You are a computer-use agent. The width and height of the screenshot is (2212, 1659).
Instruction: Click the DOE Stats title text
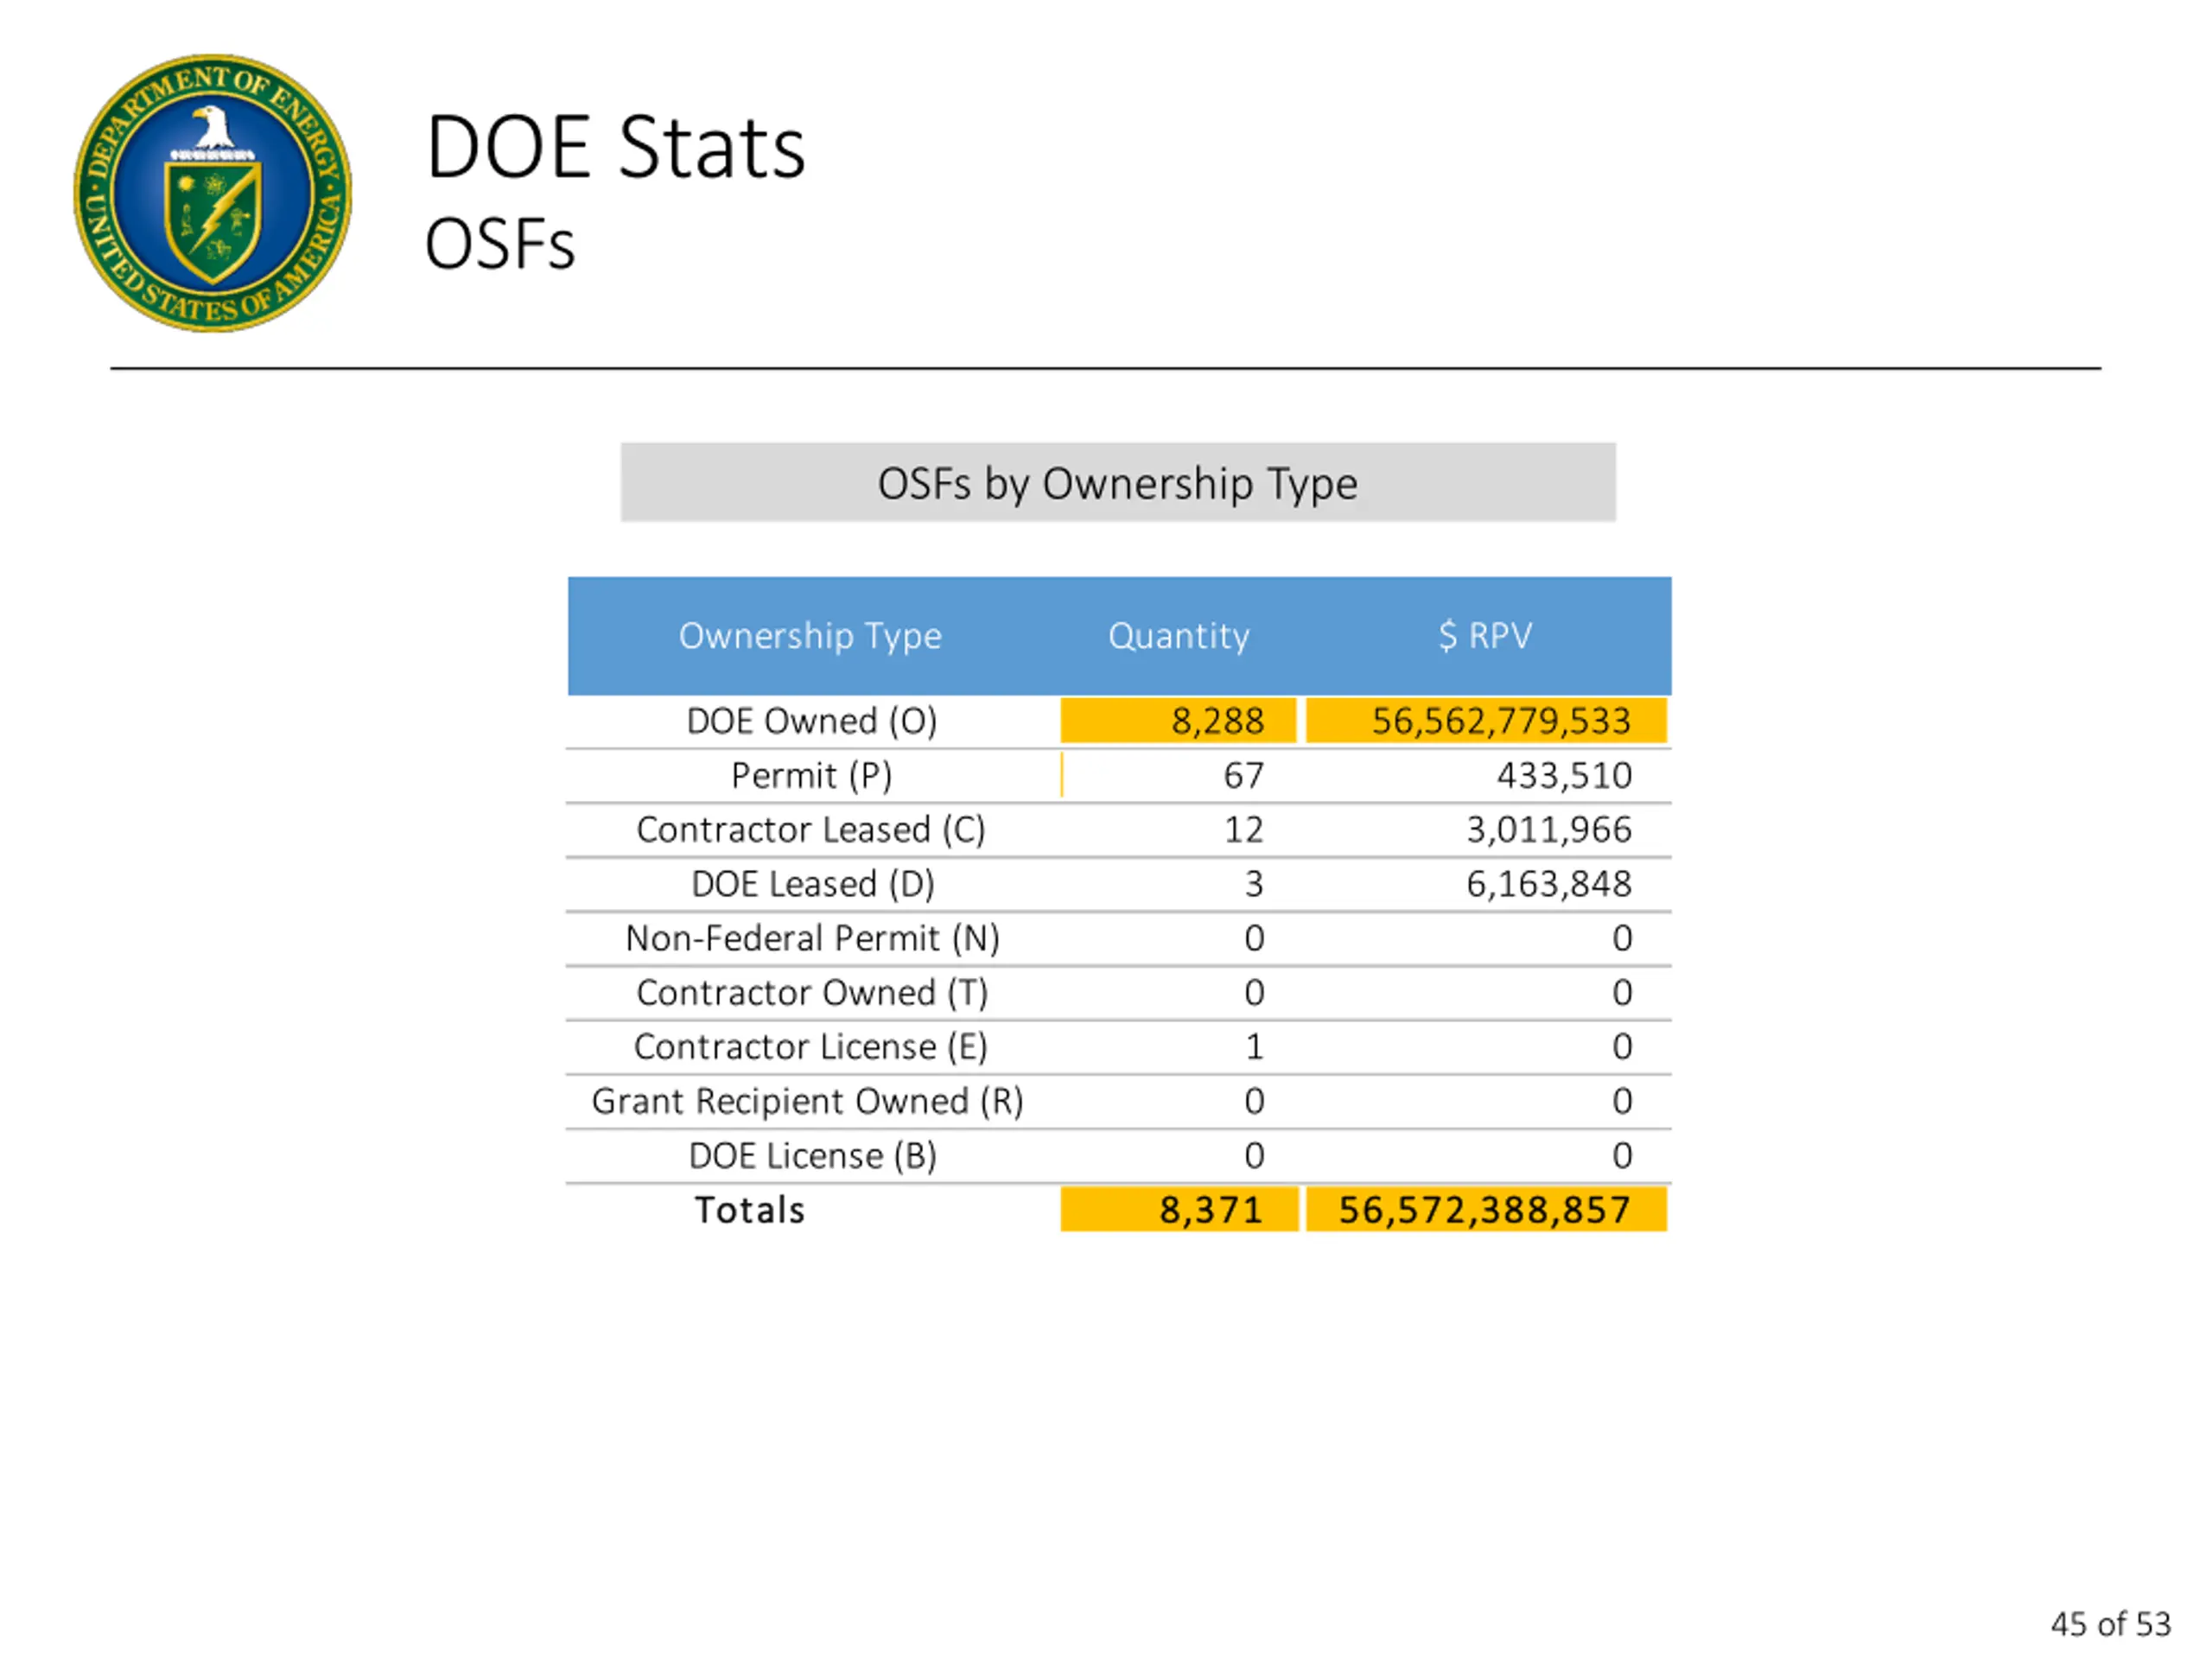coord(615,148)
